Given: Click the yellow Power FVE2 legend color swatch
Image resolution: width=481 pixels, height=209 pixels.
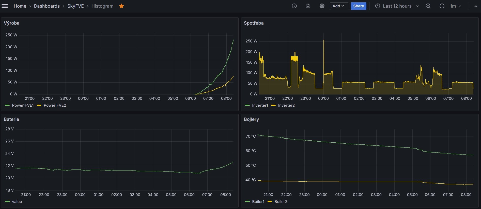Looking at the screenshot, I should pyautogui.click(x=39, y=105).
